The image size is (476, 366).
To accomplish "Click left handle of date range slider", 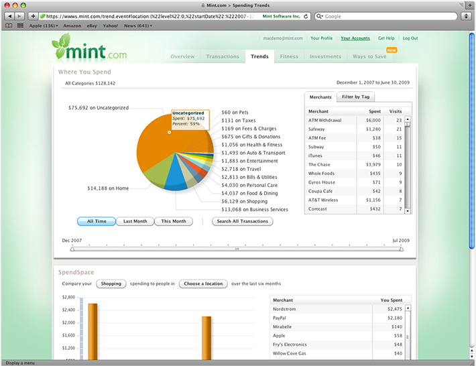I will pyautogui.click(x=72, y=249).
